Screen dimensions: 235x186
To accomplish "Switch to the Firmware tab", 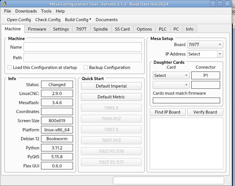I will point(37,29).
